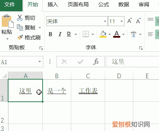Increase font size with larger A icon
The image size is (159, 131).
(130, 21)
